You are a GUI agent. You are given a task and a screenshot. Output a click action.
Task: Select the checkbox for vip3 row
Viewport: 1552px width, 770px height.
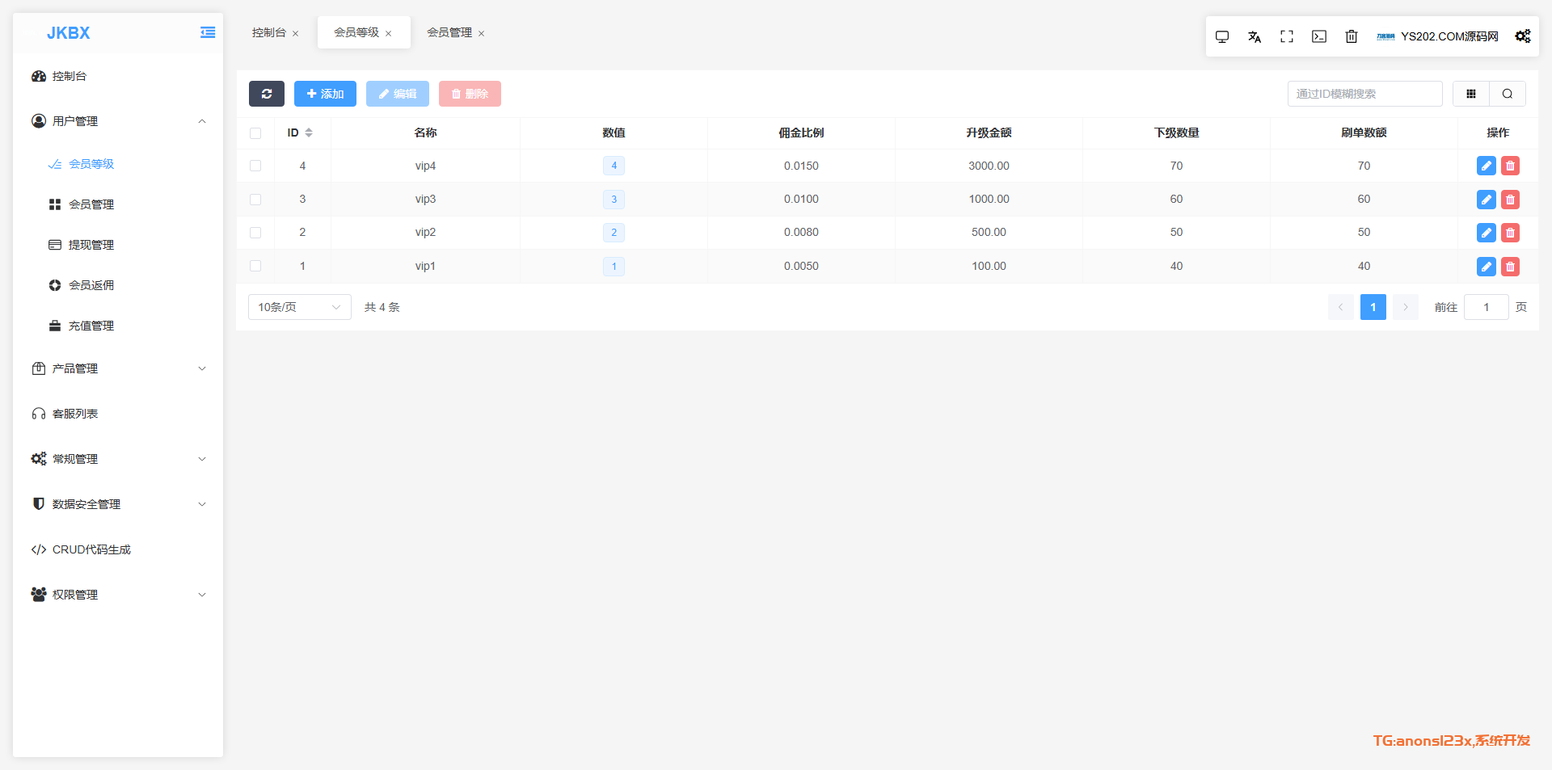point(255,199)
